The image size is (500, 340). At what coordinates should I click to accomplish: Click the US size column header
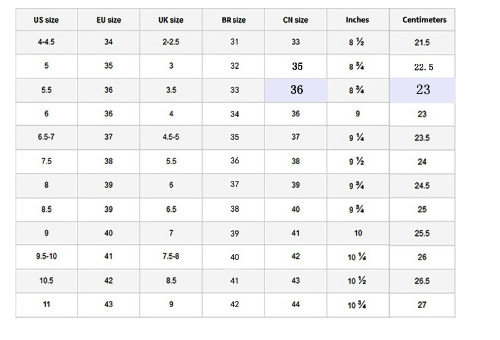[46, 20]
